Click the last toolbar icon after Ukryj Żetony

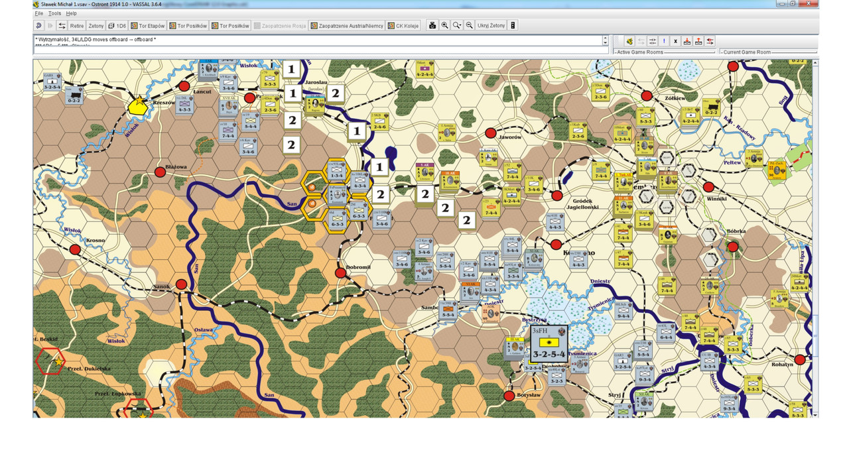513,26
